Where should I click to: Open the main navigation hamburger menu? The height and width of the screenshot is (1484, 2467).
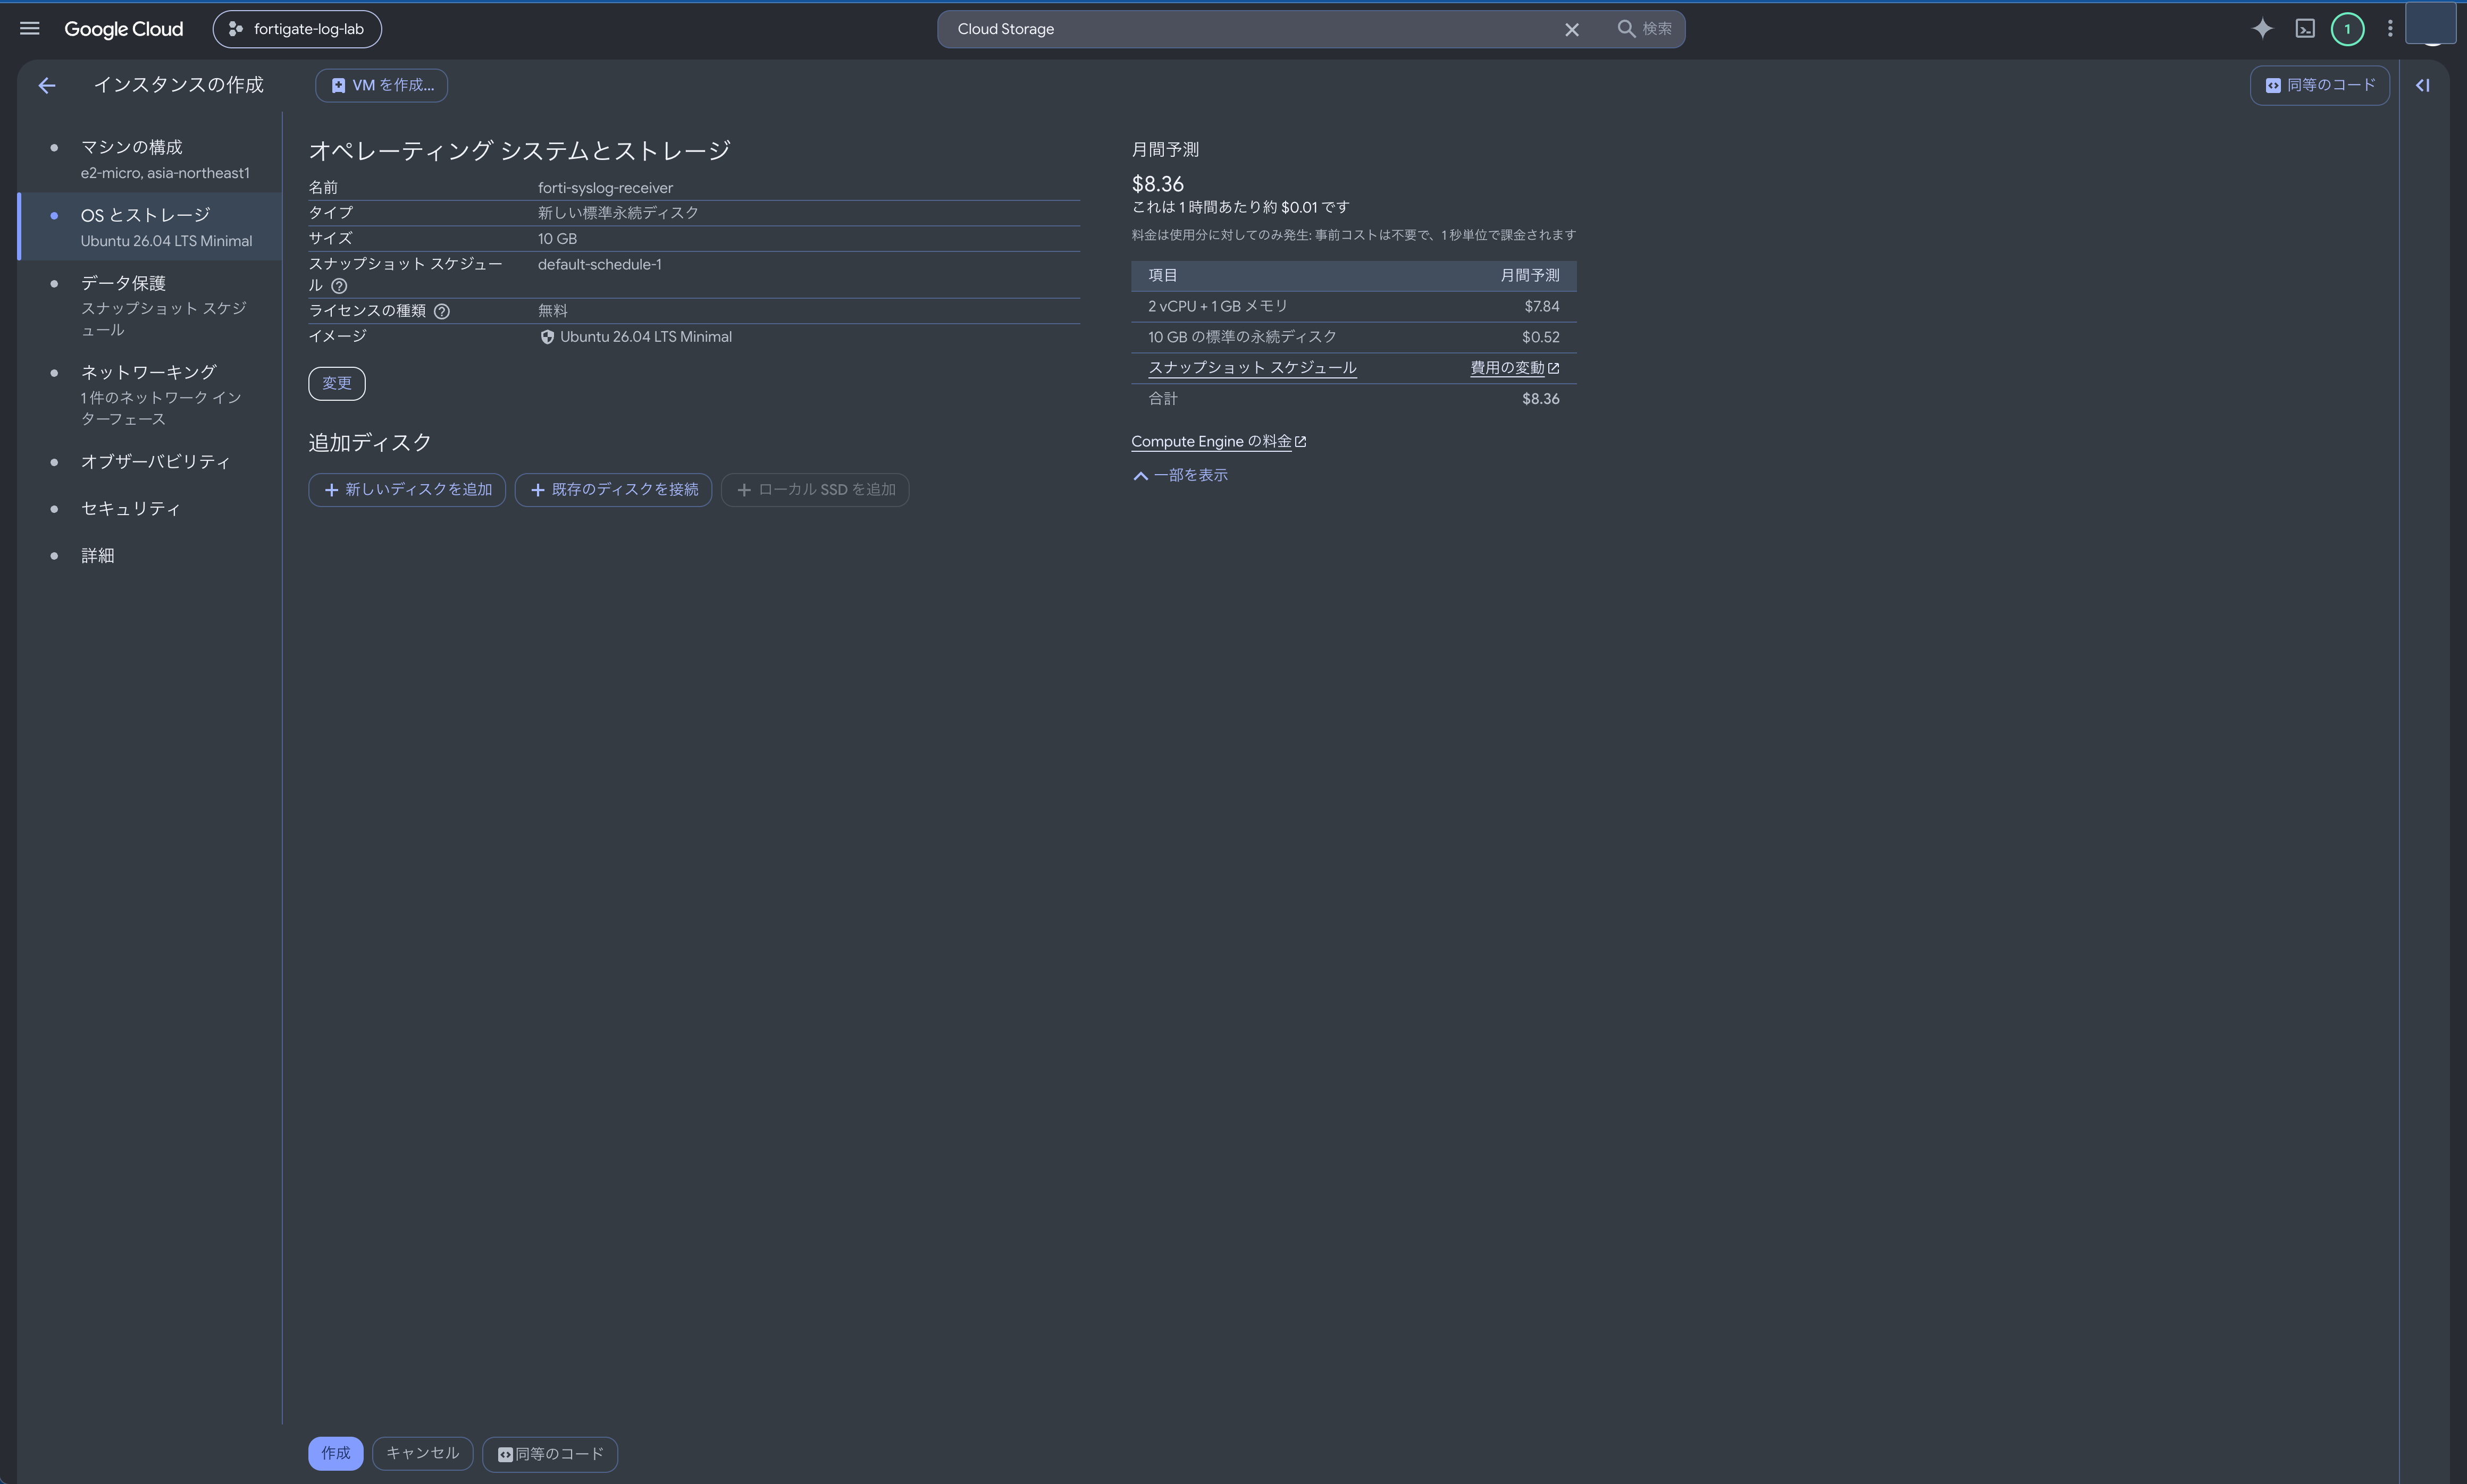[30, 29]
